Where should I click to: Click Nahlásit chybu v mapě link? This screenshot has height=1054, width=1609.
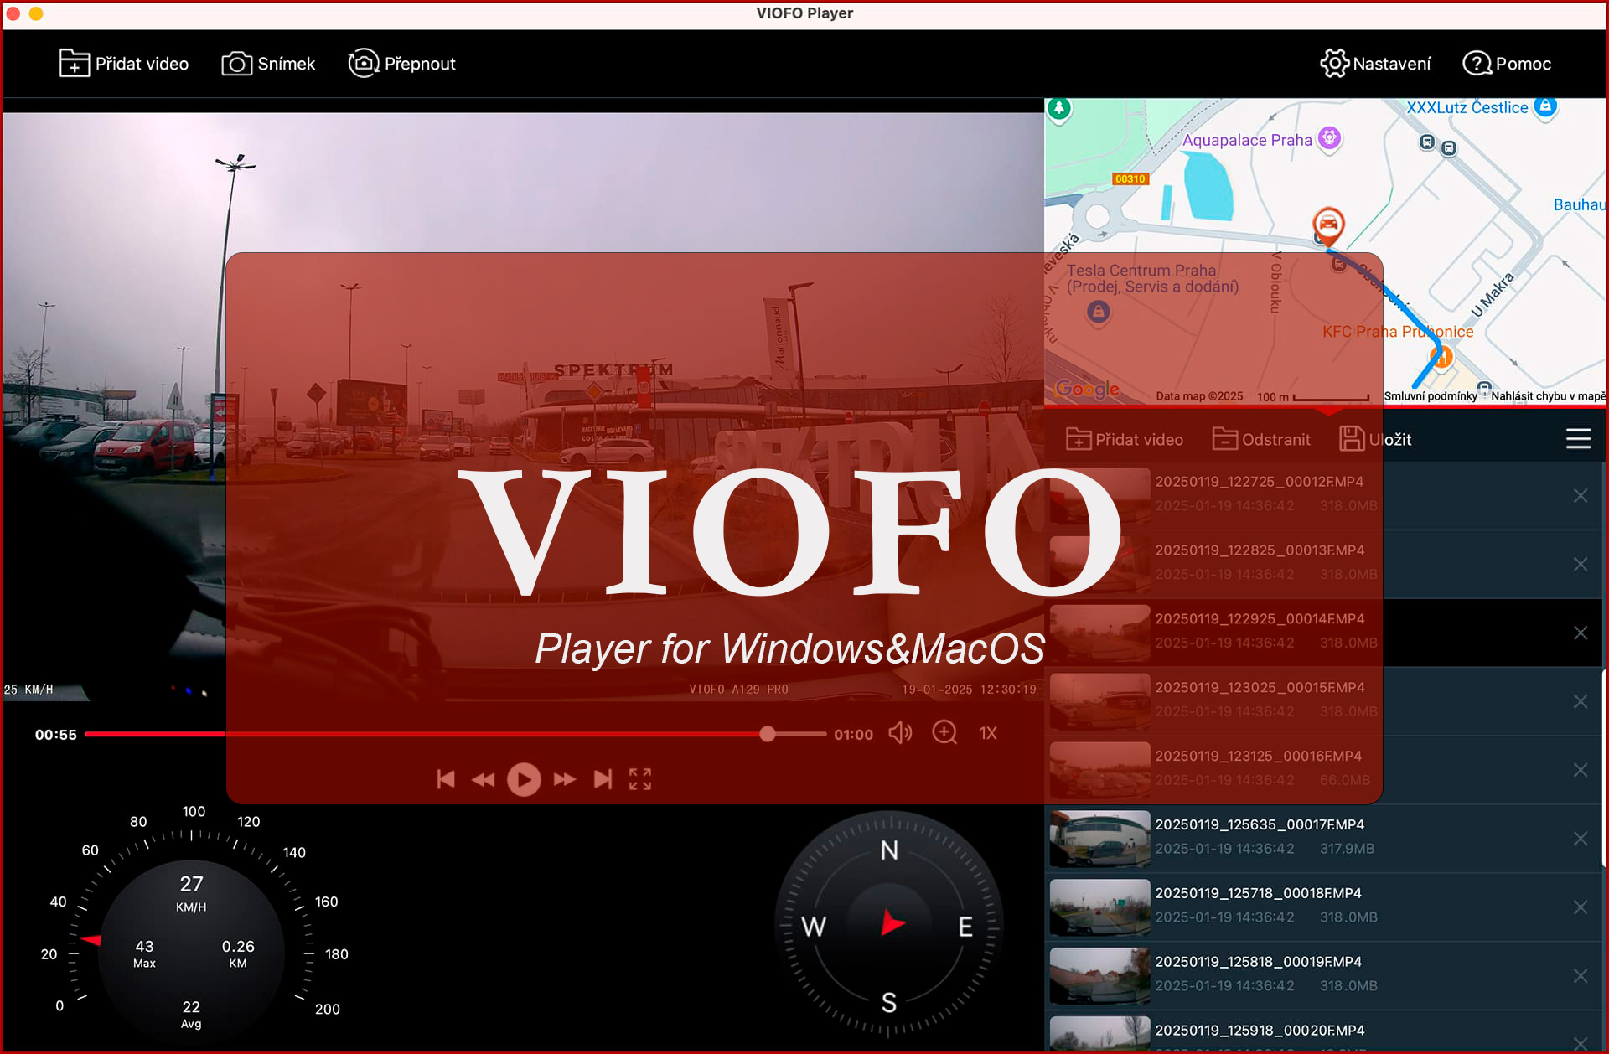click(x=1546, y=395)
